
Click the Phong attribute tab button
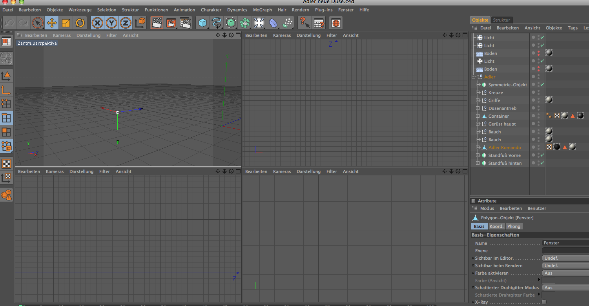[x=514, y=226]
